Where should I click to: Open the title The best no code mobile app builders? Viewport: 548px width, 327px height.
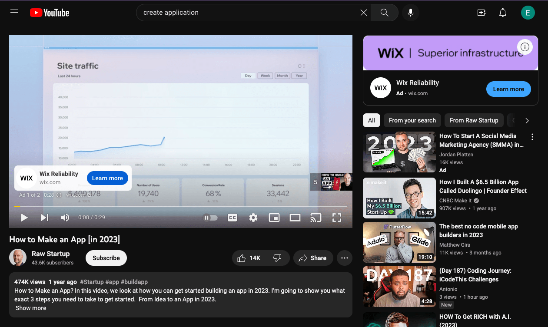point(478,231)
